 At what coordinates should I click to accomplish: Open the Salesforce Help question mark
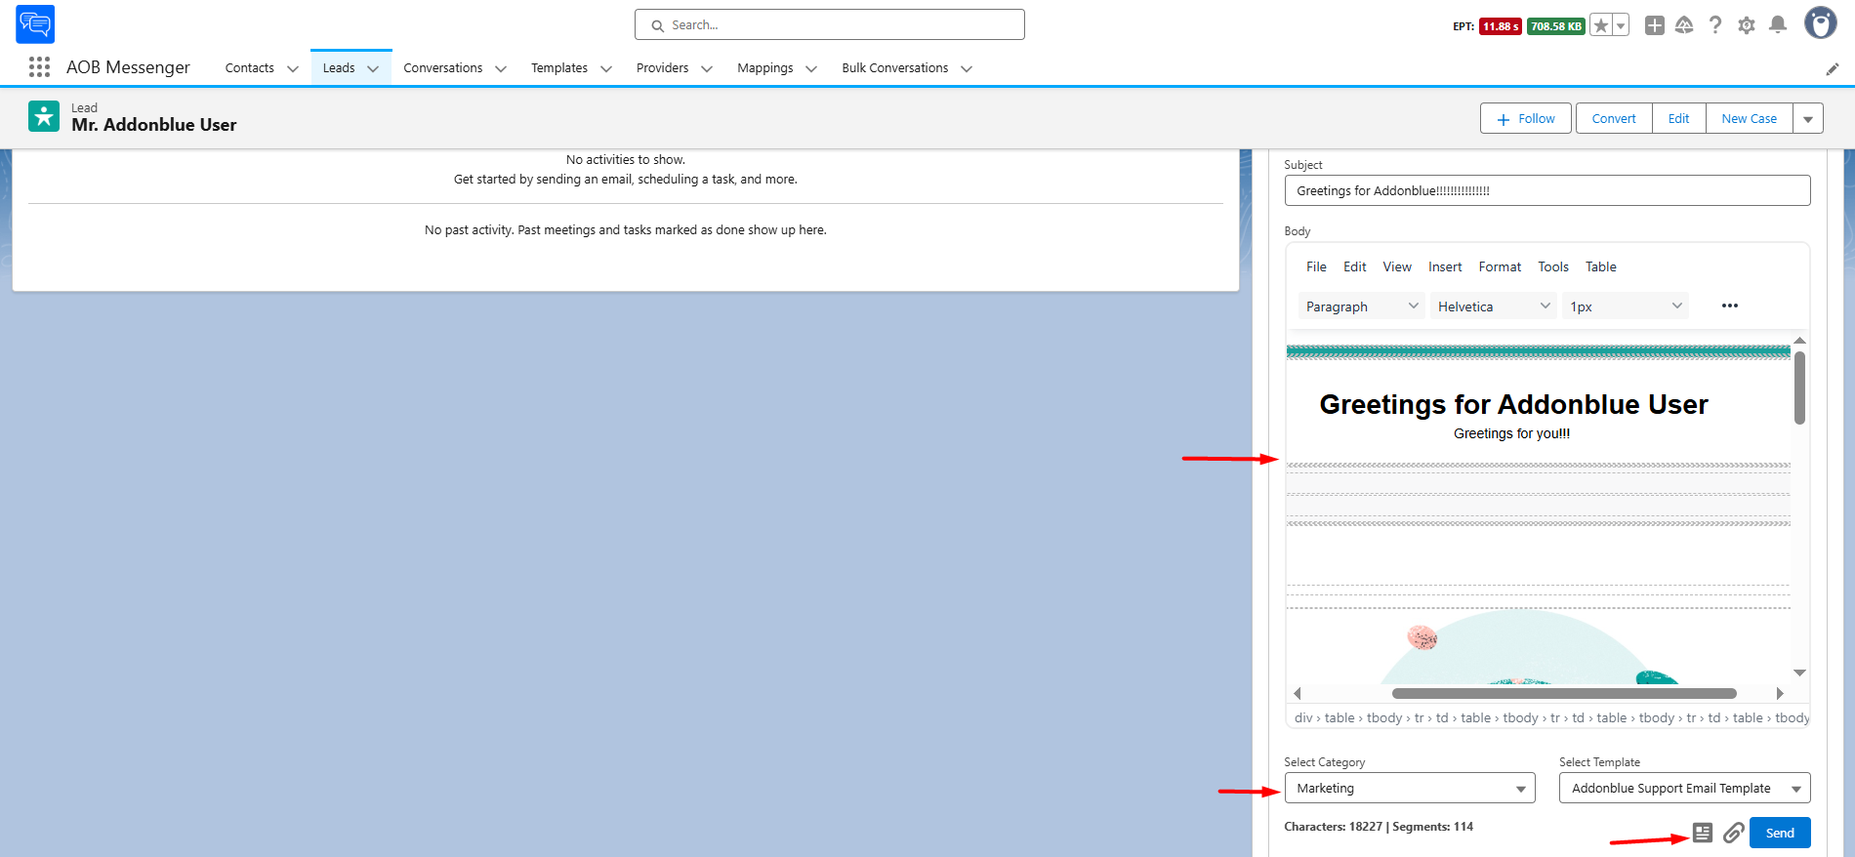point(1715,25)
